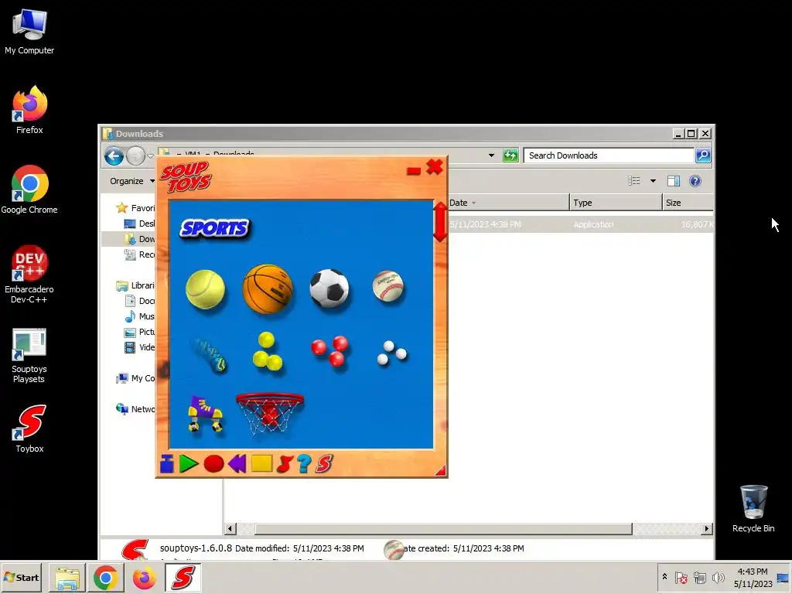Select the Google Chrome desktop shortcut

point(29,190)
